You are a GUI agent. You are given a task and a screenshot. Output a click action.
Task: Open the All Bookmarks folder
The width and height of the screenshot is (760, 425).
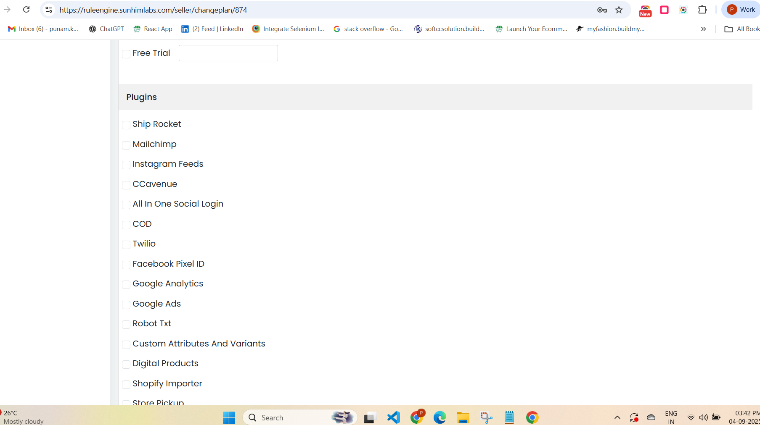coord(742,29)
